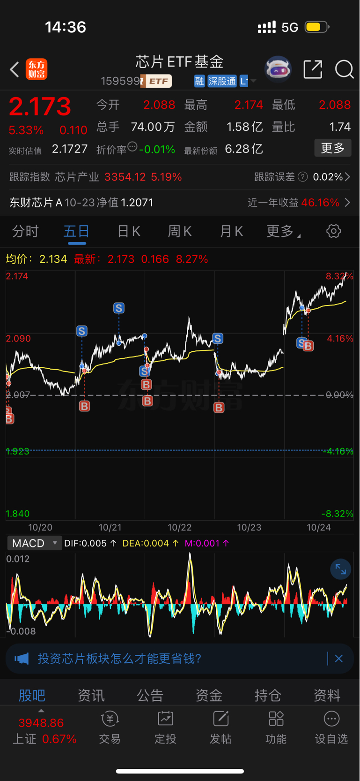360x781 pixels.
Task: Close the chip sector promo banner
Action: point(339,659)
